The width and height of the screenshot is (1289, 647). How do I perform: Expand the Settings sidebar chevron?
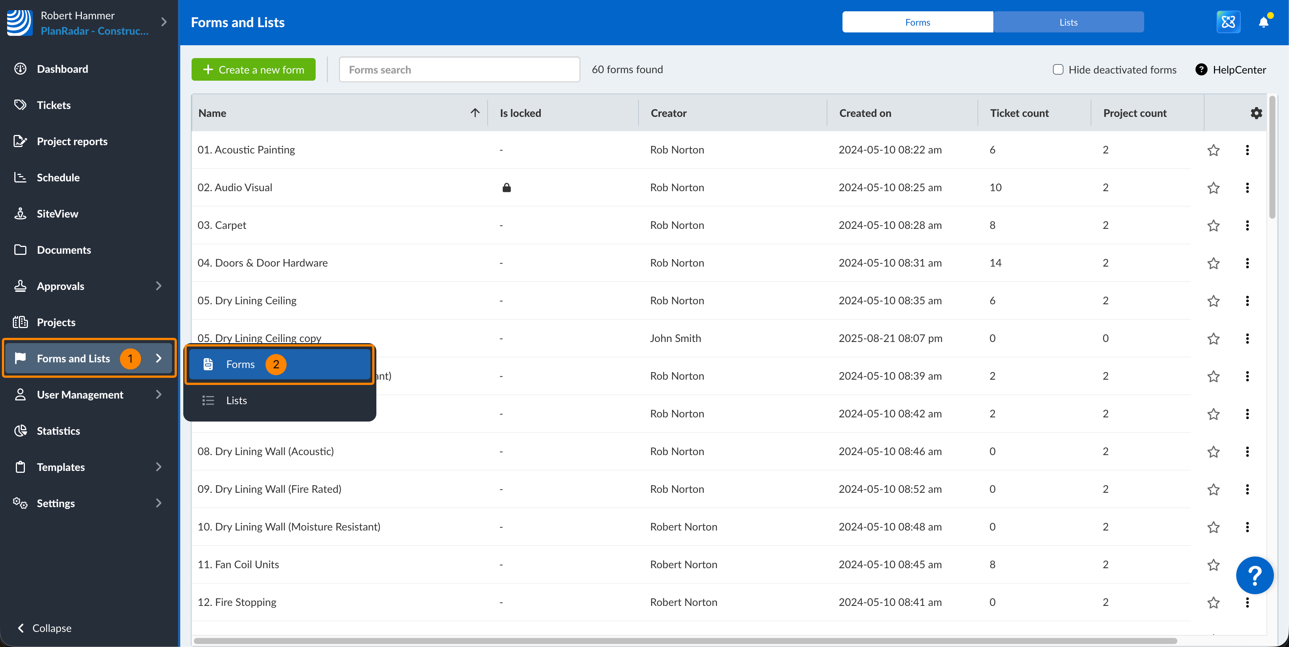pyautogui.click(x=159, y=503)
